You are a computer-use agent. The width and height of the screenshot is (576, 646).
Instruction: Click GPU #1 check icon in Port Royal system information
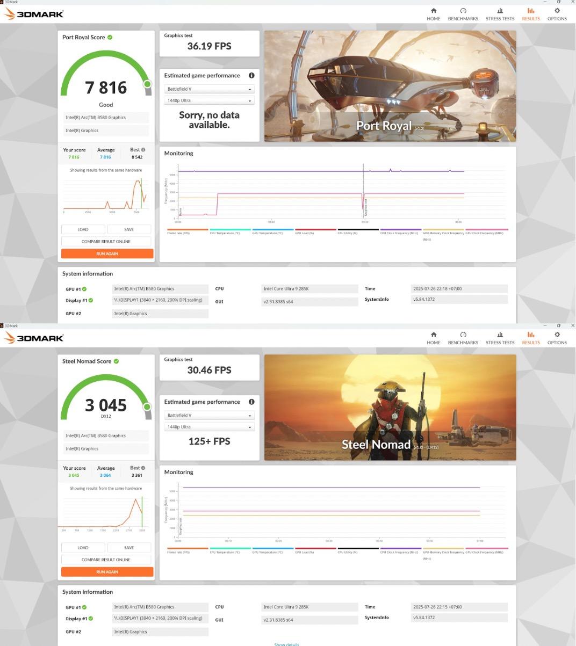[x=84, y=289]
